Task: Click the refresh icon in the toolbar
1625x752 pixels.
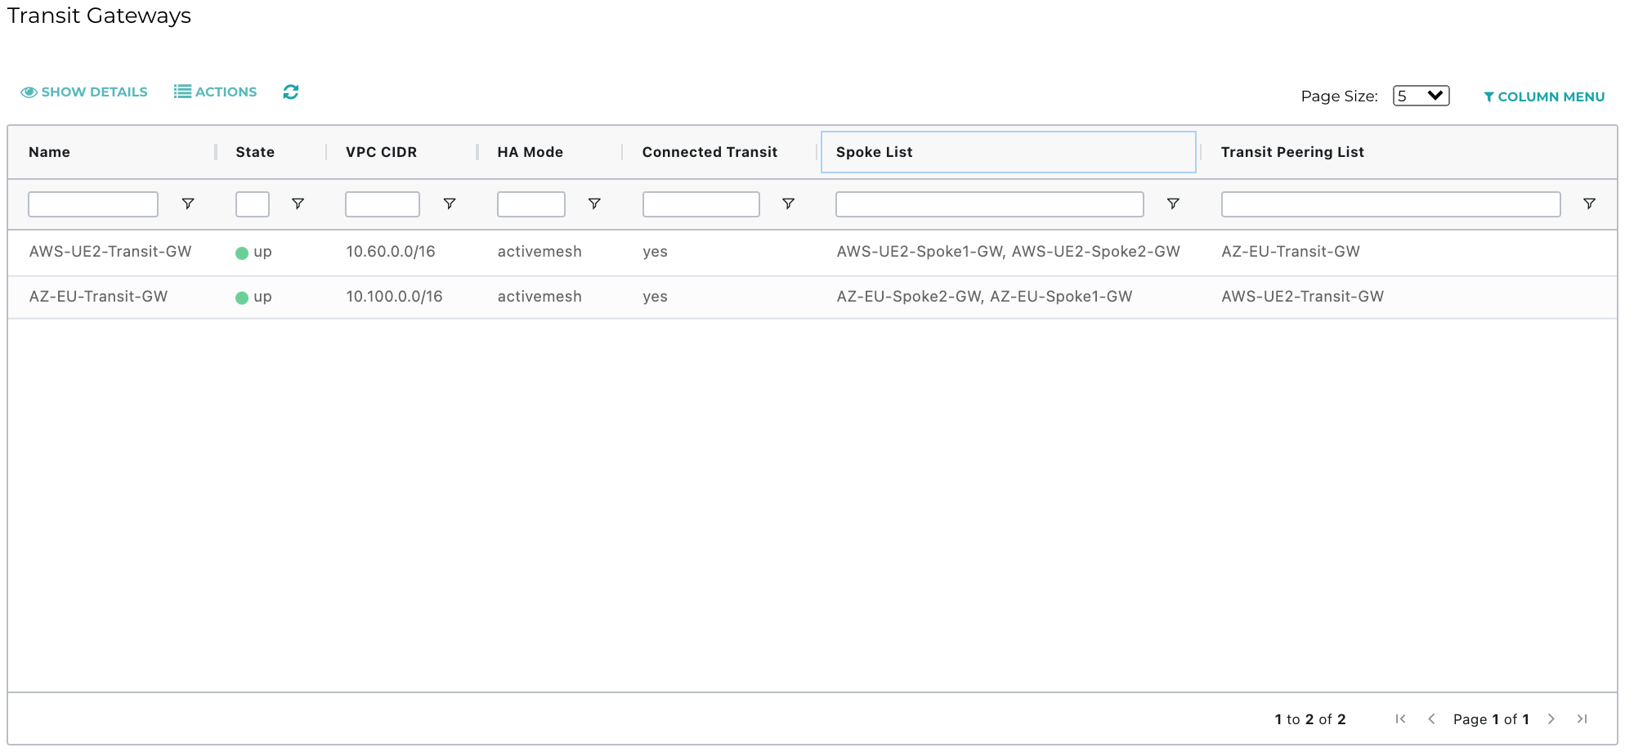Action: coord(291,92)
